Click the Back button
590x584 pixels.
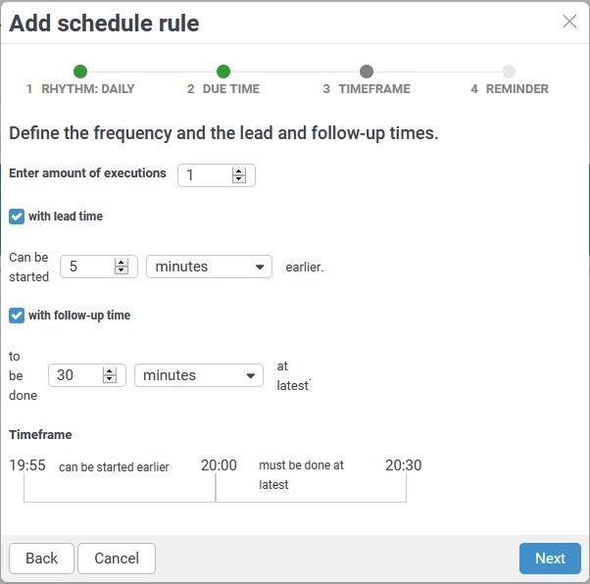tap(41, 559)
